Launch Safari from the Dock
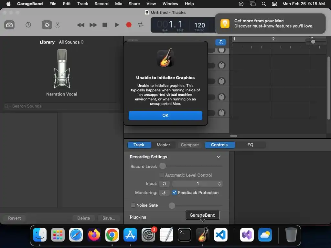Screen dimensions: 331x248 (x=76, y=234)
